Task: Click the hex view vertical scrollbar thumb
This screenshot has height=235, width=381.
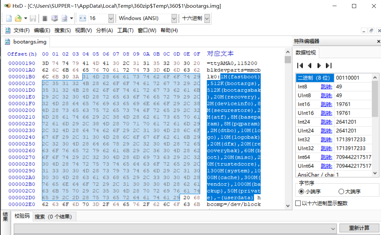Action: pos(288,60)
